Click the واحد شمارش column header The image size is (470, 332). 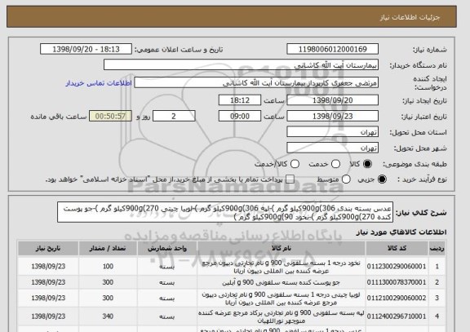tap(167, 249)
